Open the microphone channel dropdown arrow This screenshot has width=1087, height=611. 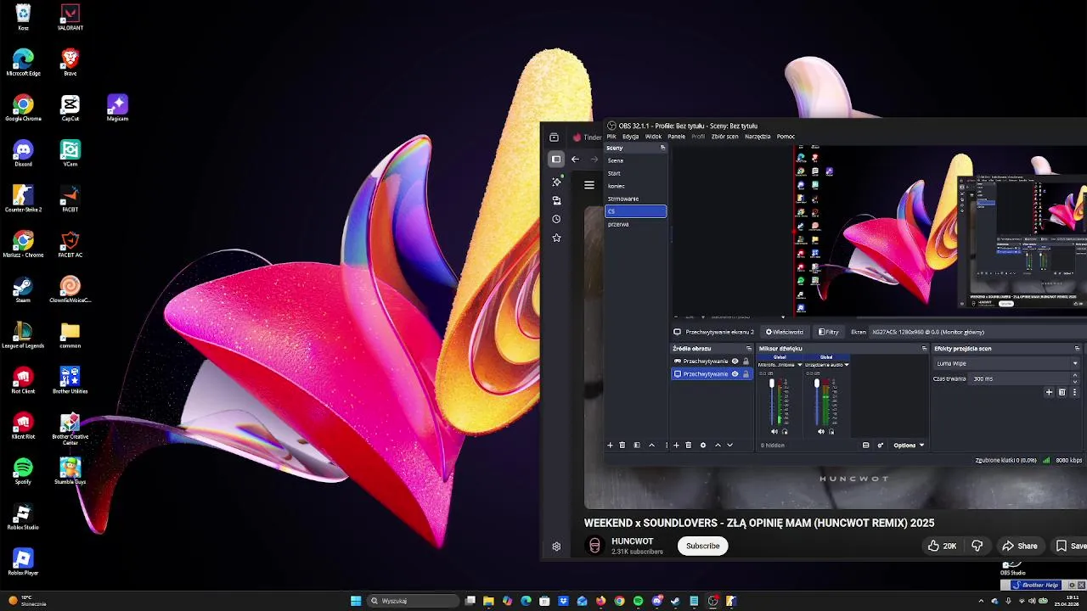pos(799,365)
